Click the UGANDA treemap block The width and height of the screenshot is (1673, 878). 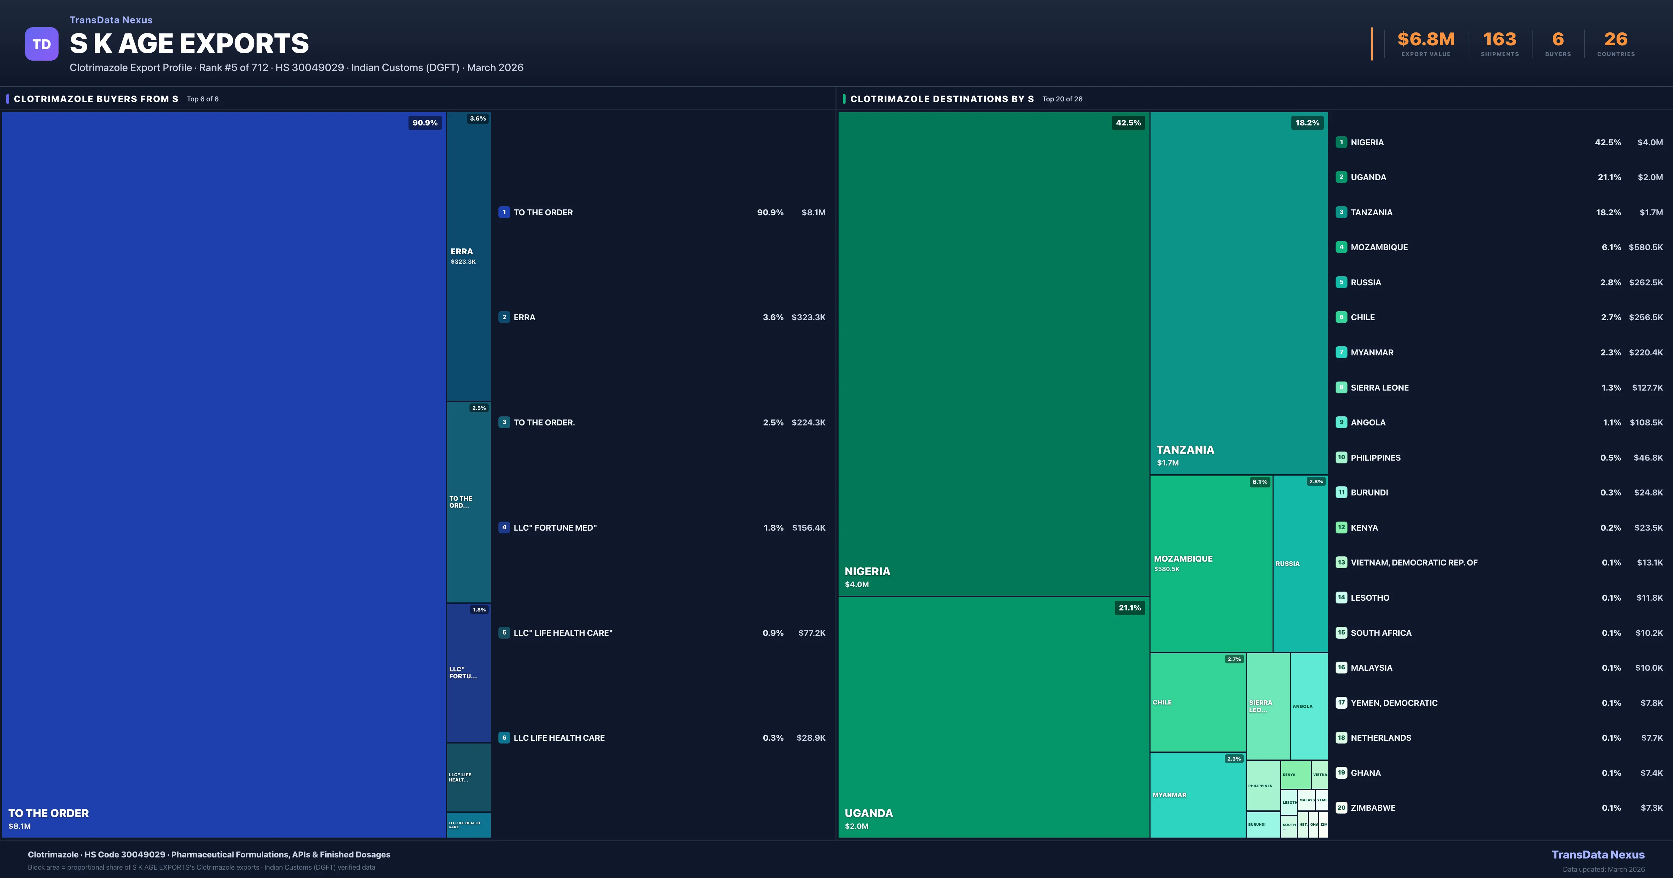coord(994,717)
